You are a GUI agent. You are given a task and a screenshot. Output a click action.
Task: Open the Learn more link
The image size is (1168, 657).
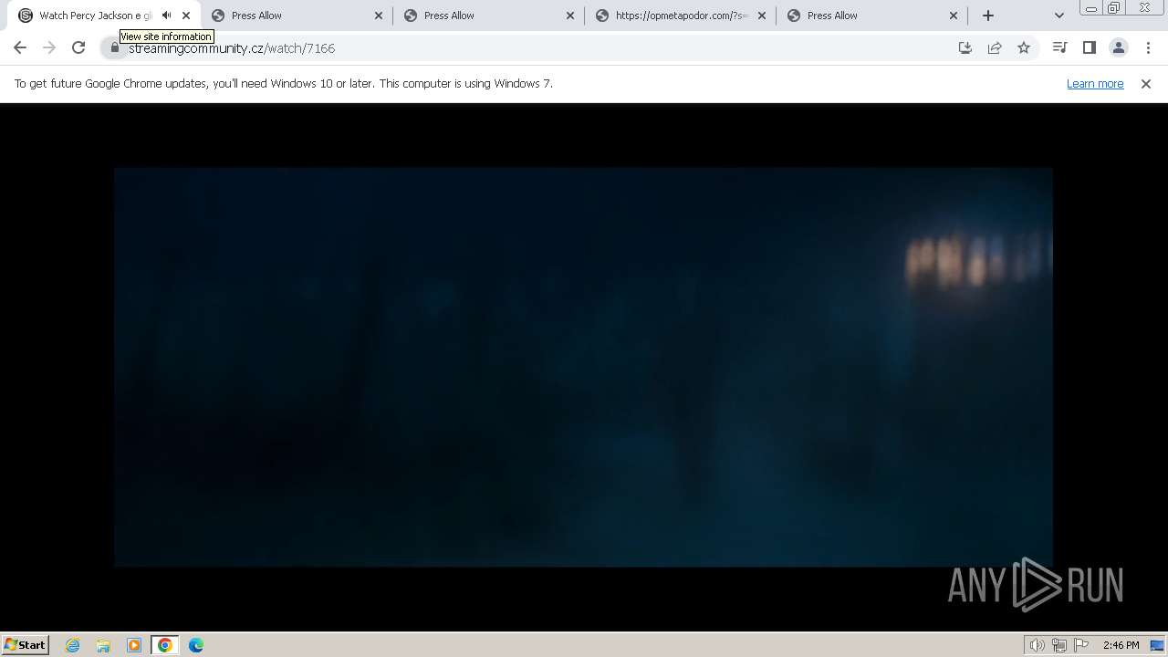coord(1095,83)
